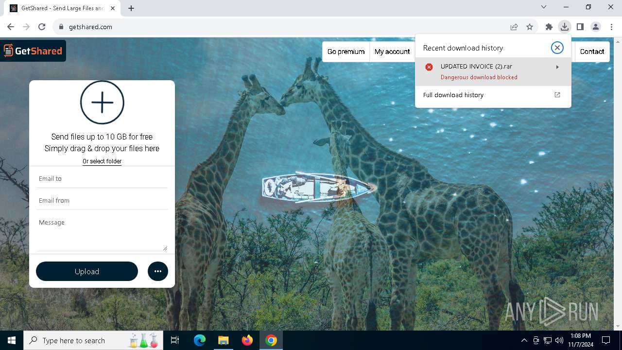Select UPDATED INVOICE (2).rar download entry
The width and height of the screenshot is (622, 350).
point(493,72)
